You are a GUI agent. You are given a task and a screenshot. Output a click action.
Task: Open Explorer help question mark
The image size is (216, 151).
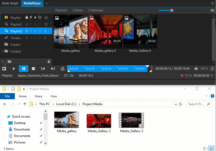[212, 96]
